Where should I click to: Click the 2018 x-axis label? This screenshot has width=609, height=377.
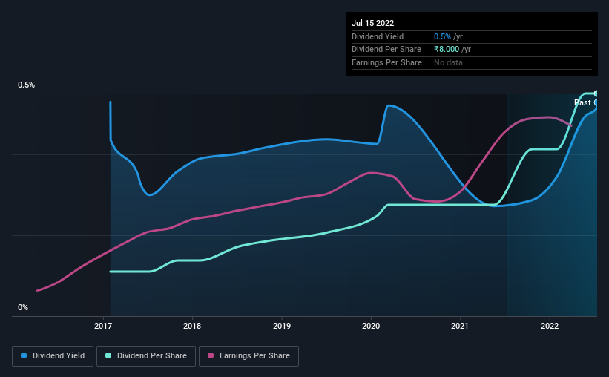coord(192,326)
